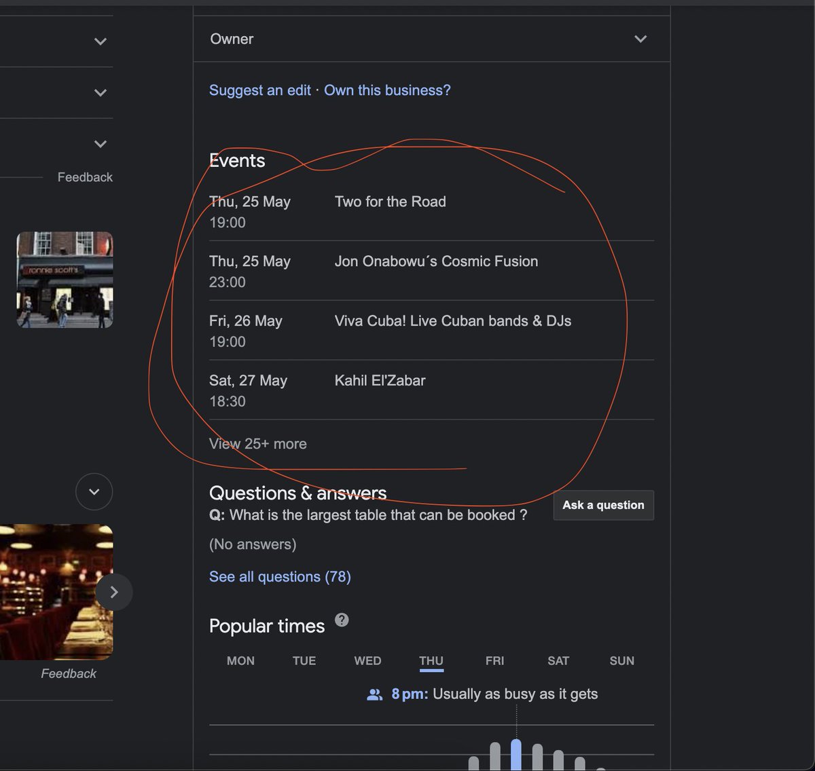
Task: Click the Ask a question button
Action: (x=604, y=505)
